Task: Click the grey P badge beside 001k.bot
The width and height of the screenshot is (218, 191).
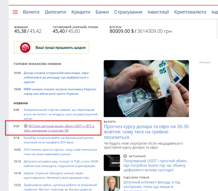Action: (26, 126)
